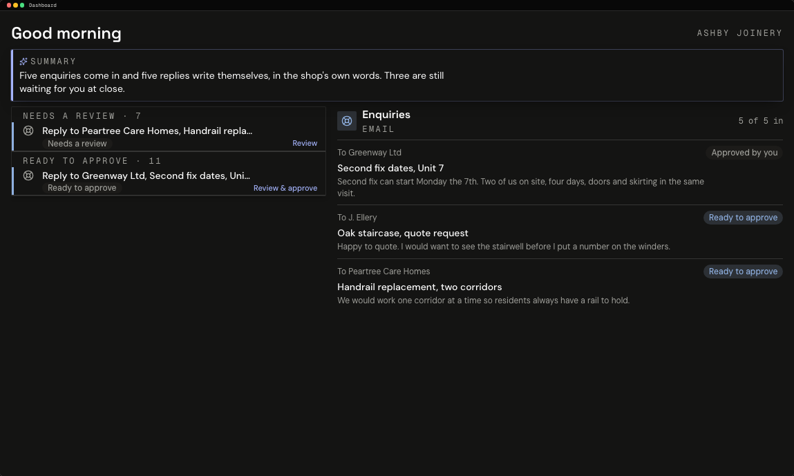Click the 'Good morning' greeting heading
Image resolution: width=794 pixels, height=476 pixels.
pos(66,33)
